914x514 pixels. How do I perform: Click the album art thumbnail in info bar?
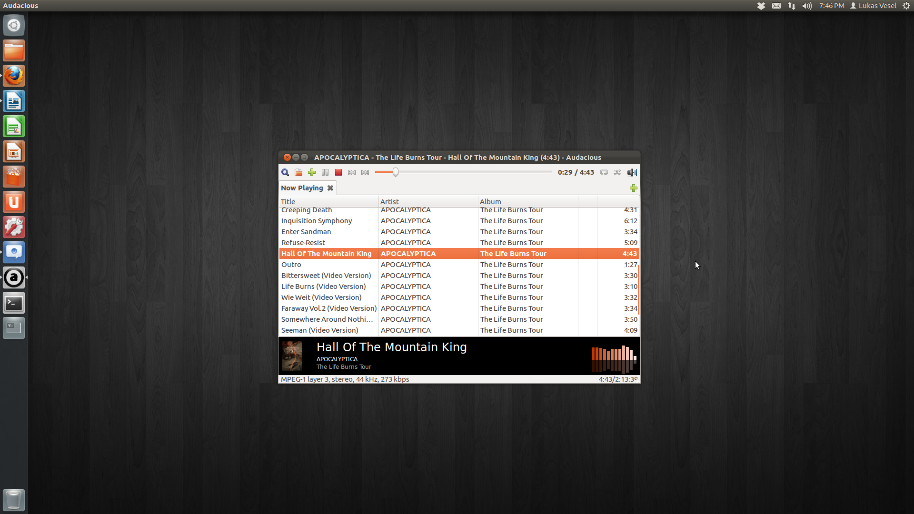292,356
